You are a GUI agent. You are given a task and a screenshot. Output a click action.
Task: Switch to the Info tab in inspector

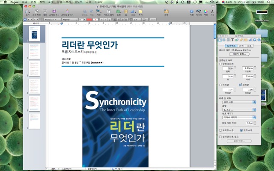click(249, 46)
